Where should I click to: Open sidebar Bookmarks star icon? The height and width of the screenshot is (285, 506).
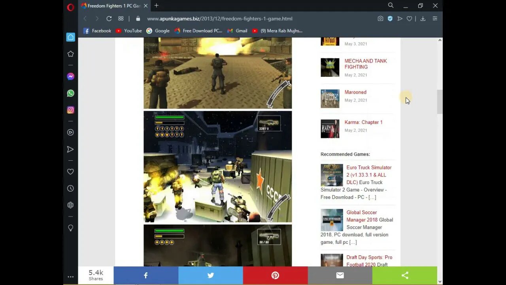70,54
